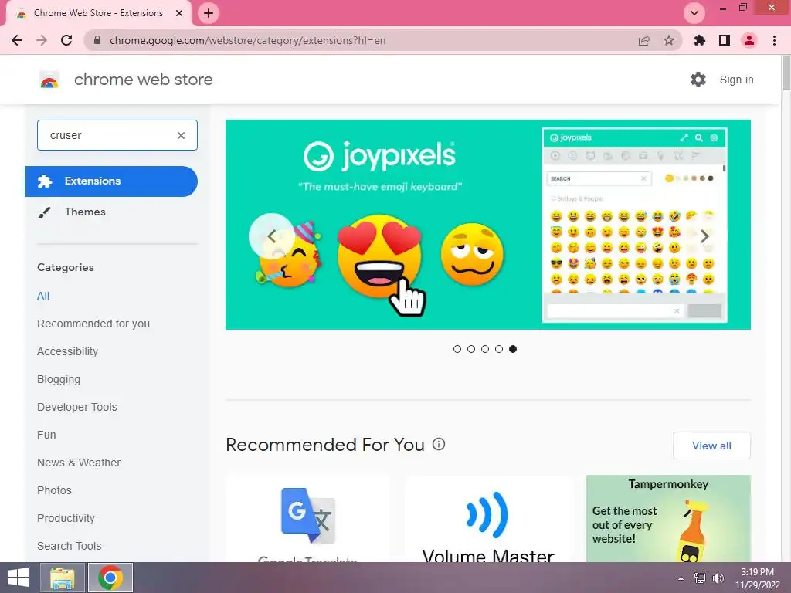The height and width of the screenshot is (593, 791).
Task: Open the Tampermonkey extension card
Action: (x=668, y=518)
